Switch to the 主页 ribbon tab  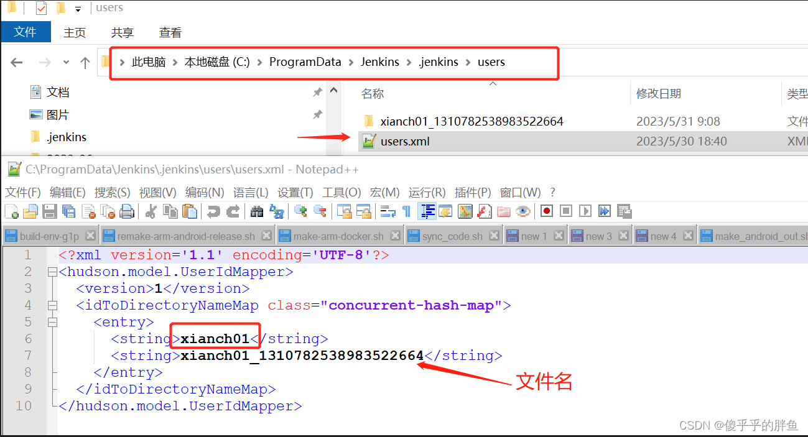pyautogui.click(x=75, y=32)
